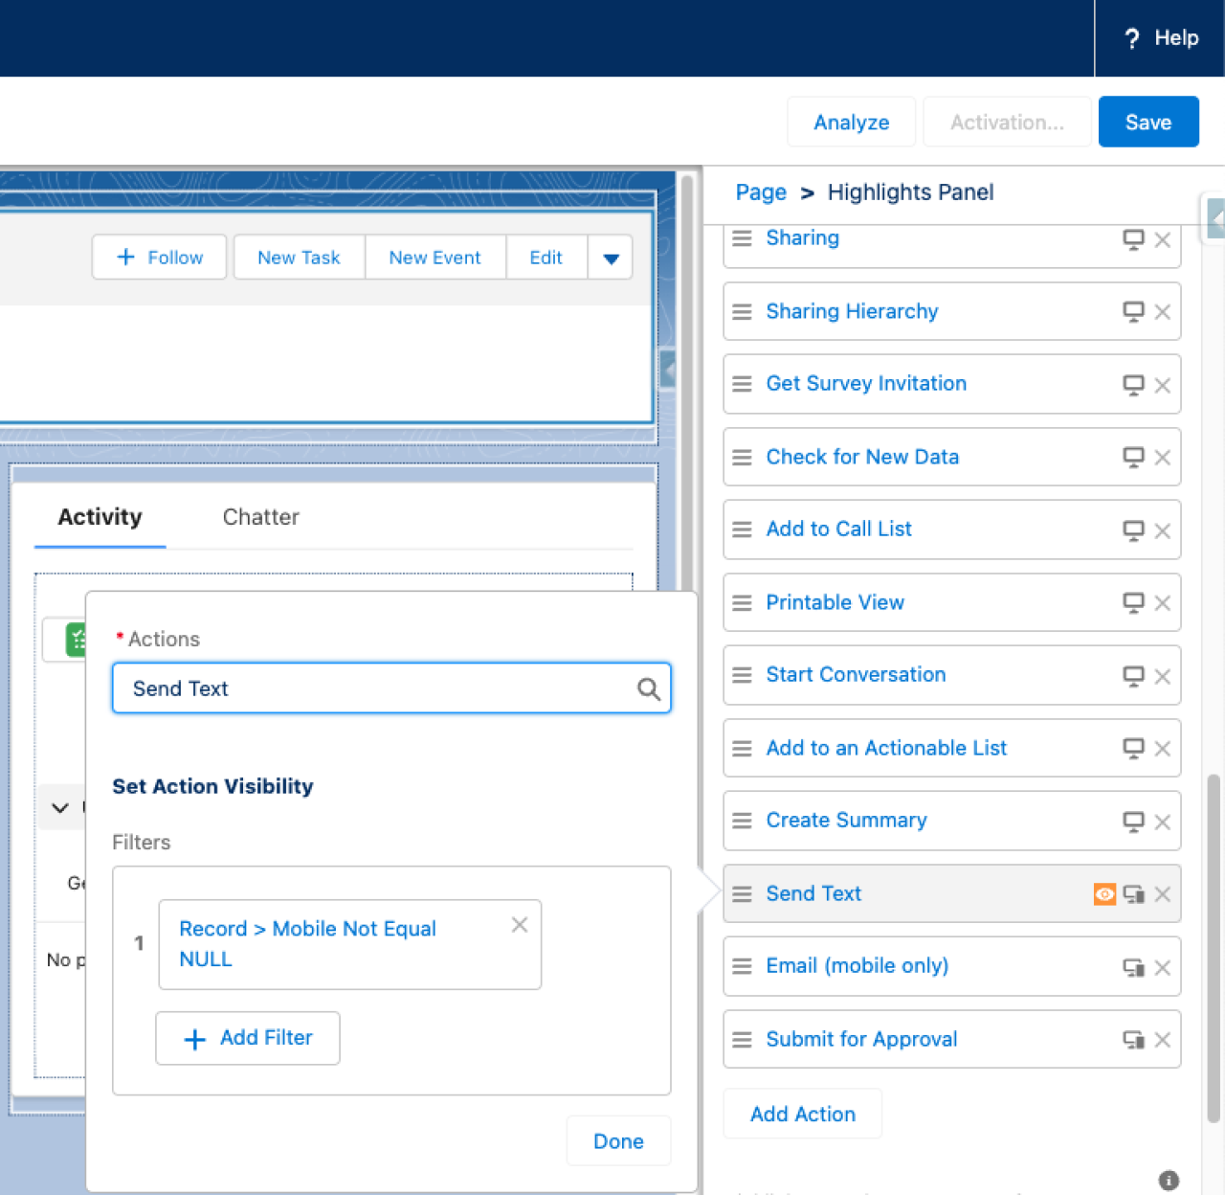Remove the Sharing Hierarchy action

(x=1163, y=312)
